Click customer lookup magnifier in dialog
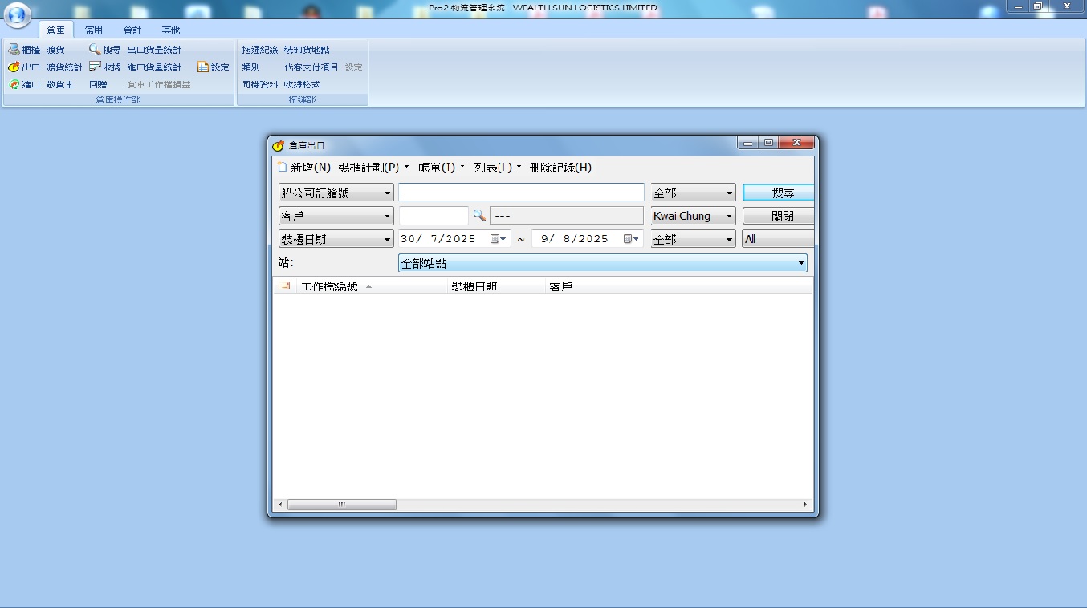This screenshot has width=1087, height=608. click(478, 215)
